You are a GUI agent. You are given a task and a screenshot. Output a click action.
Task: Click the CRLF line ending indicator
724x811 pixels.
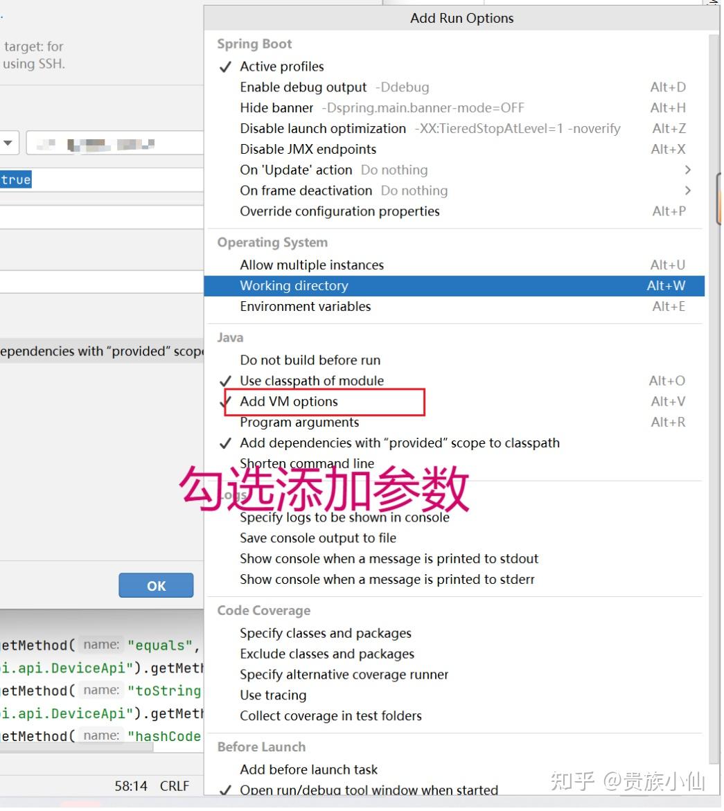point(175,785)
